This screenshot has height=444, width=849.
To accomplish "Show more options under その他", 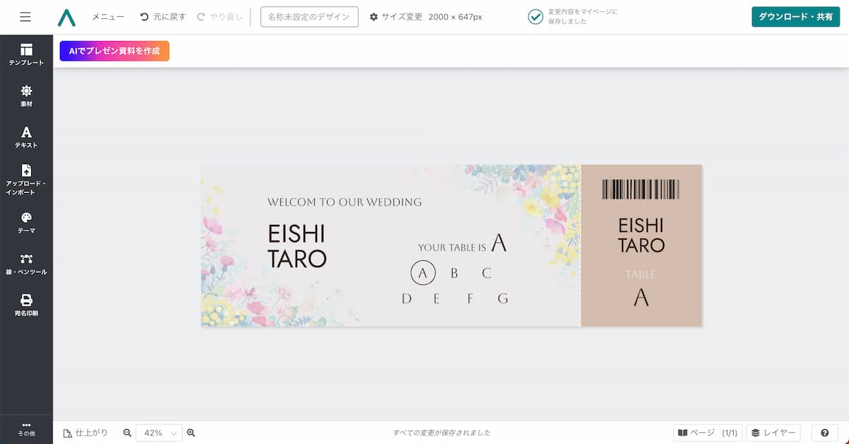I will click(x=26, y=428).
